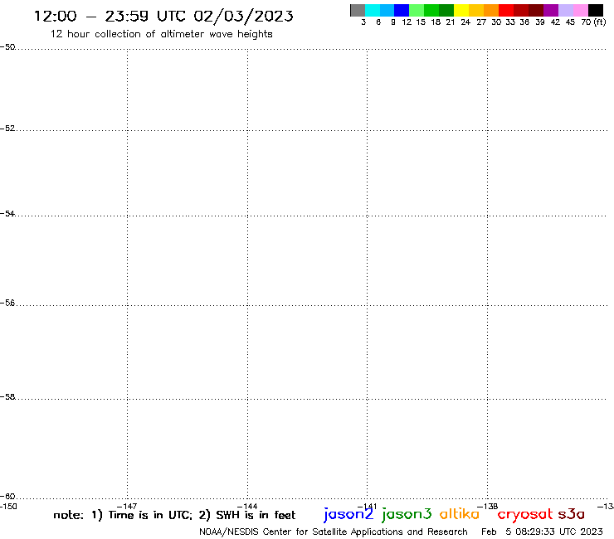Click the latitude label -60
Viewport: 614px width, 539px height.
[7, 497]
